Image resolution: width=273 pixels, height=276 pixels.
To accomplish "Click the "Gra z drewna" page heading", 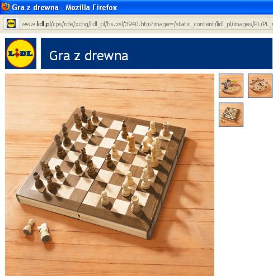I will click(x=89, y=56).
